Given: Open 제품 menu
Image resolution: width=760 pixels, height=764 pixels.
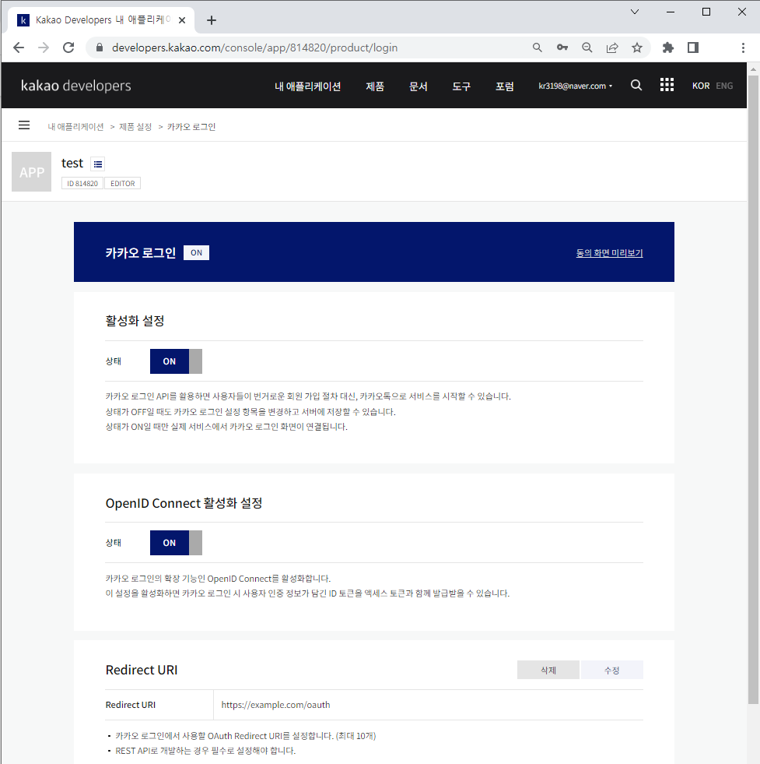Looking at the screenshot, I should pos(375,86).
